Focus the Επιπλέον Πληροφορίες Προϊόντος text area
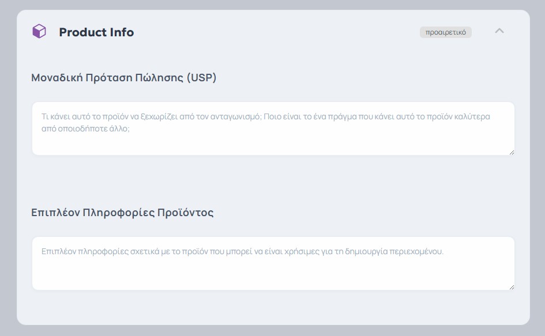Image resolution: width=545 pixels, height=336 pixels. click(x=273, y=271)
